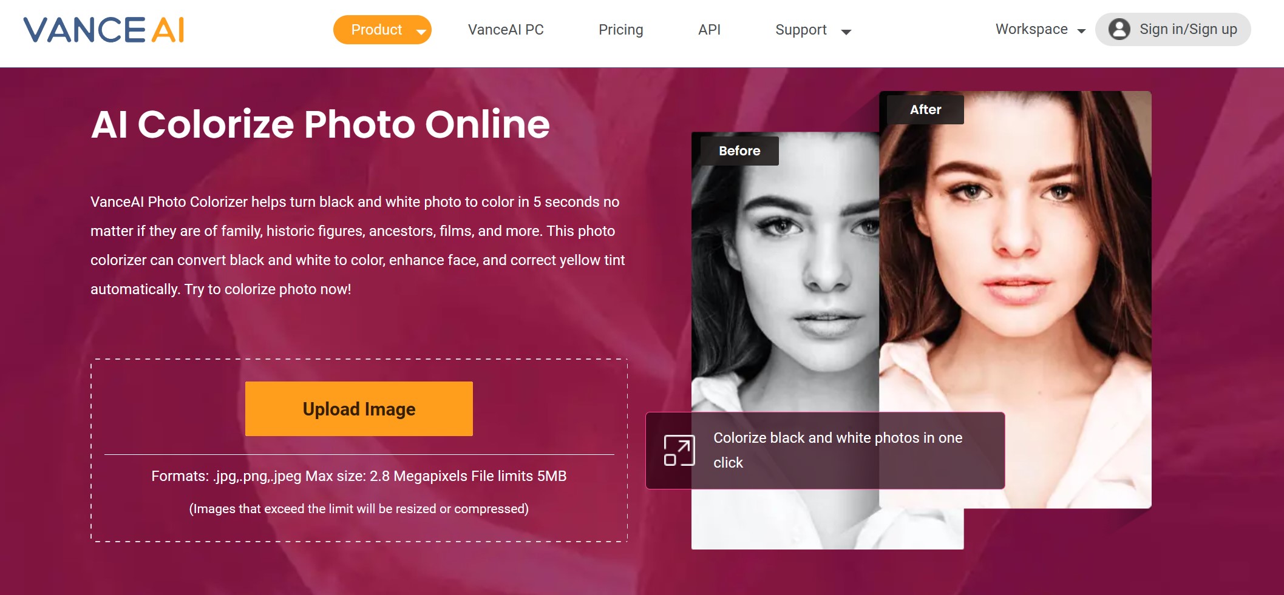Click the VanceAI Photo Colorizer description paragraph
The width and height of the screenshot is (1284, 595).
tap(358, 246)
